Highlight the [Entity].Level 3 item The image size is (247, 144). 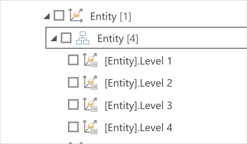tap(138, 106)
